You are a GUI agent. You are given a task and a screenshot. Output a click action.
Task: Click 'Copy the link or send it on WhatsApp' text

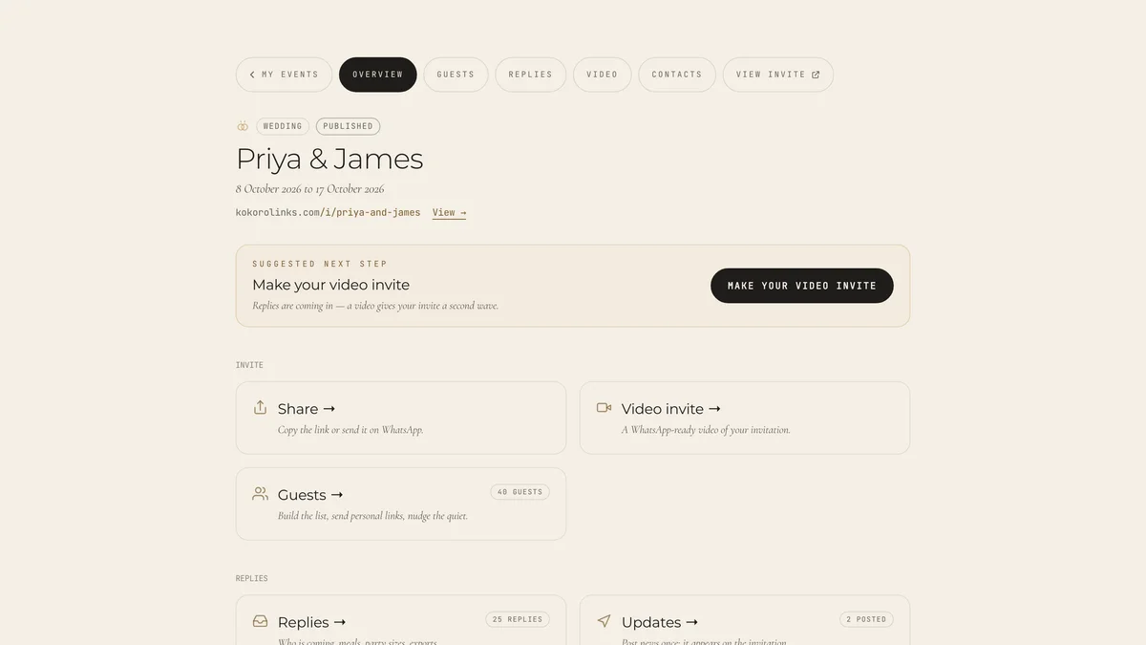[350, 430]
